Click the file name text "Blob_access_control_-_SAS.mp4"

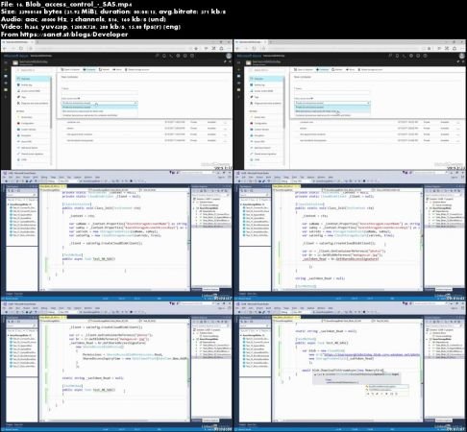[x=79, y=4]
